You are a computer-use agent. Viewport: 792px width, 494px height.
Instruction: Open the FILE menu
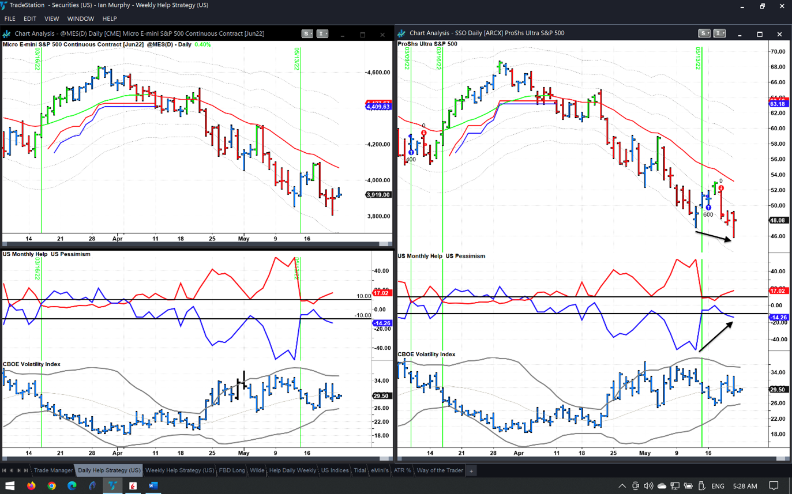click(x=10, y=19)
